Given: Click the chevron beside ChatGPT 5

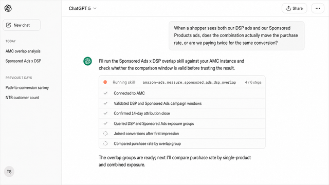Looking at the screenshot, I should point(95,8).
